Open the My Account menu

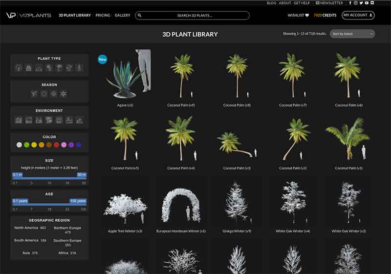[358, 16]
